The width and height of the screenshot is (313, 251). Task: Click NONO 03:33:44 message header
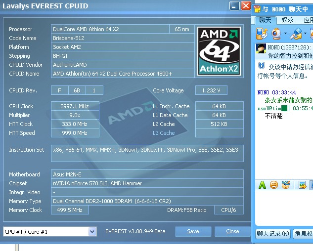pos(277,92)
